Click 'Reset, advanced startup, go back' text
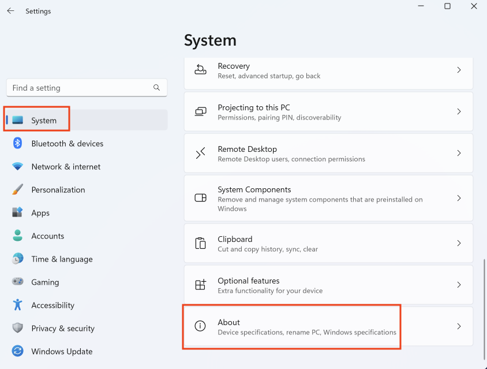The image size is (487, 369). 269,76
